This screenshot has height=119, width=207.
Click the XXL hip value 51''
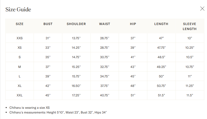tap(133, 95)
